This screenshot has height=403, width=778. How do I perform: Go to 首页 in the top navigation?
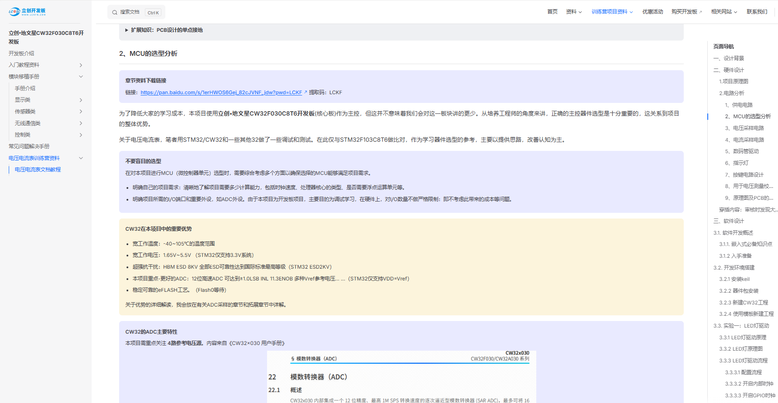[x=552, y=12]
